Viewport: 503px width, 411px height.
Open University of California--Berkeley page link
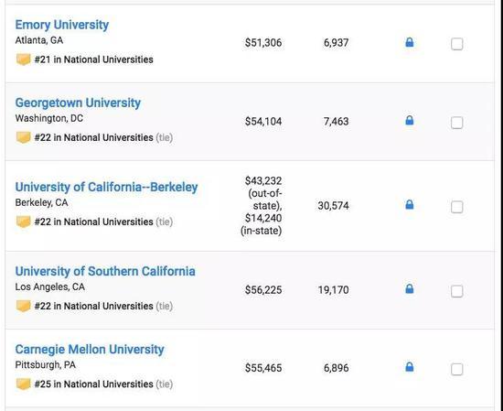coord(106,188)
